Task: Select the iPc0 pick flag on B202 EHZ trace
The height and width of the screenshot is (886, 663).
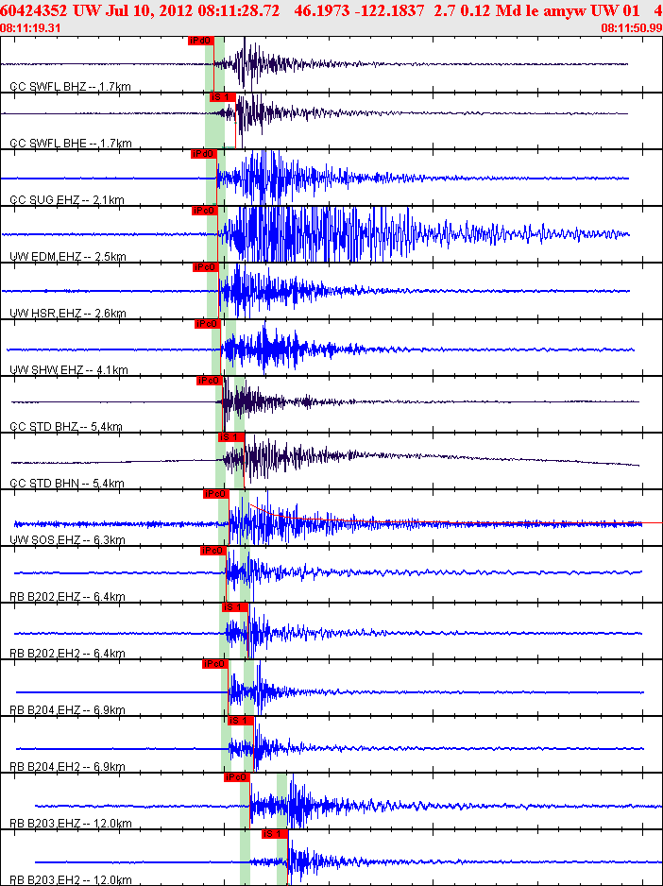Action: [213, 551]
